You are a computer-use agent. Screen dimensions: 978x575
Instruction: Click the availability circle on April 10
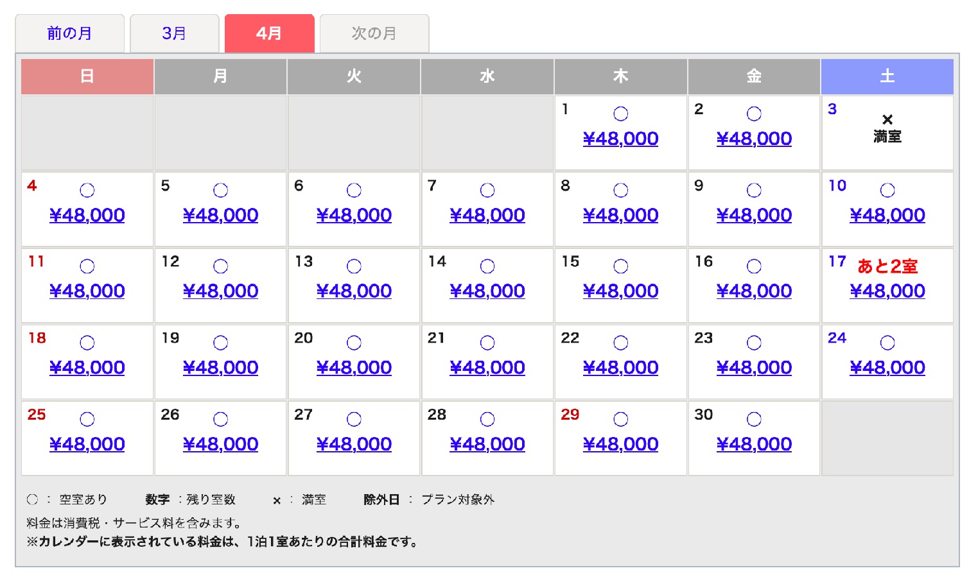(887, 190)
